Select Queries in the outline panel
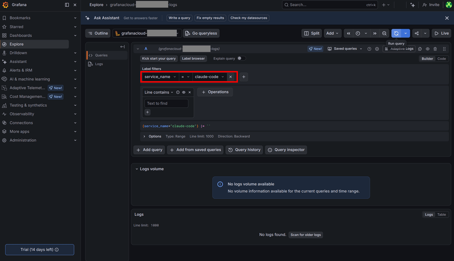This screenshot has width=454, height=261. (x=107, y=55)
